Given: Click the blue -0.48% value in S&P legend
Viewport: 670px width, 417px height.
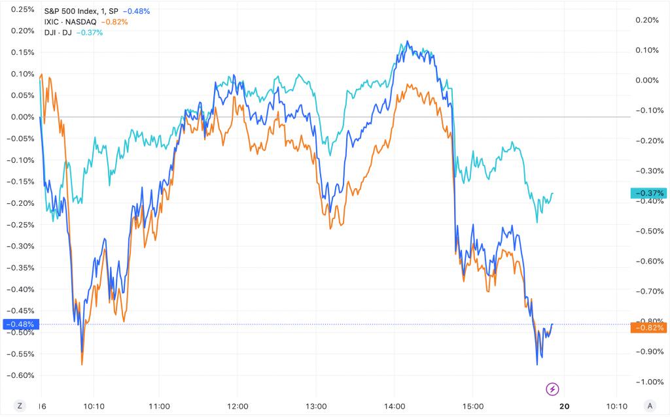Looking at the screenshot, I should pos(136,11).
